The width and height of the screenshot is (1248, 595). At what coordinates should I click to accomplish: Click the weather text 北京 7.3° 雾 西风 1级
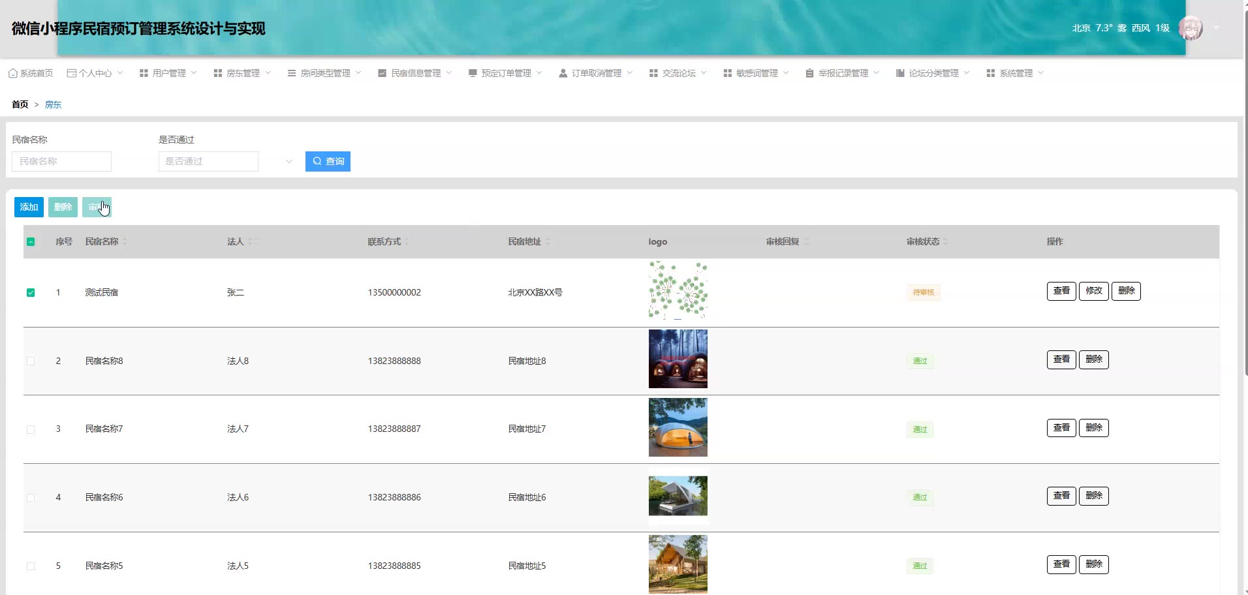pos(1121,28)
